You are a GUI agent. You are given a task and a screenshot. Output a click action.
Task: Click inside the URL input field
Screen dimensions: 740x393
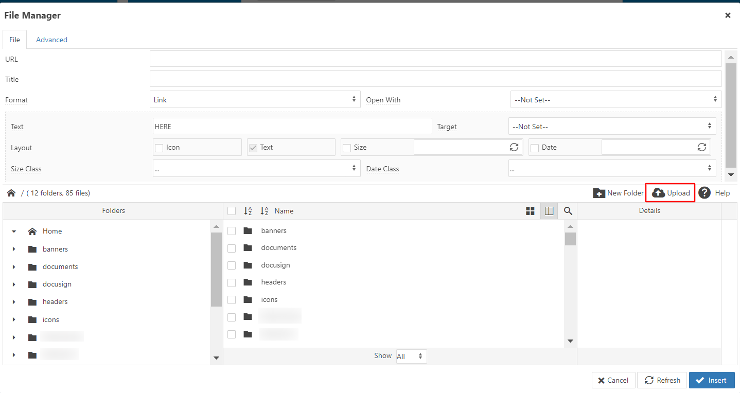pyautogui.click(x=435, y=59)
